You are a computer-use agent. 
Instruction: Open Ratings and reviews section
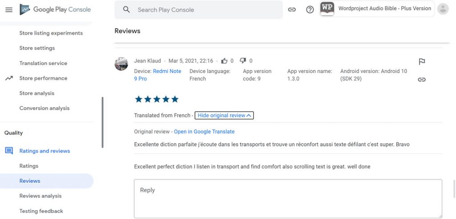click(45, 151)
